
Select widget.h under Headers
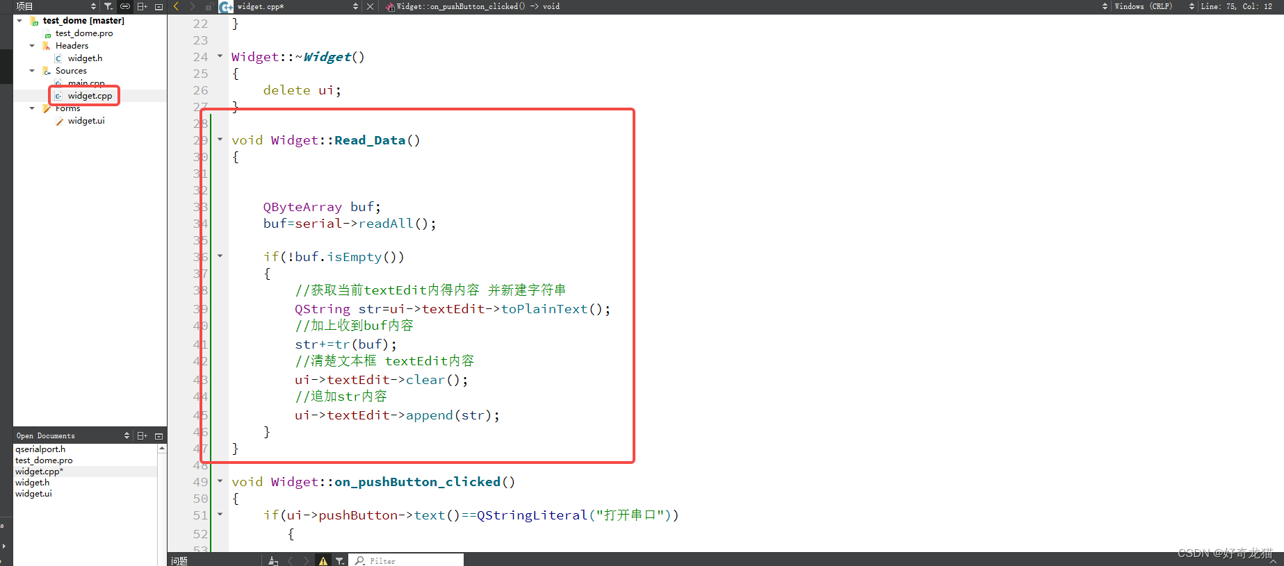[x=85, y=58]
